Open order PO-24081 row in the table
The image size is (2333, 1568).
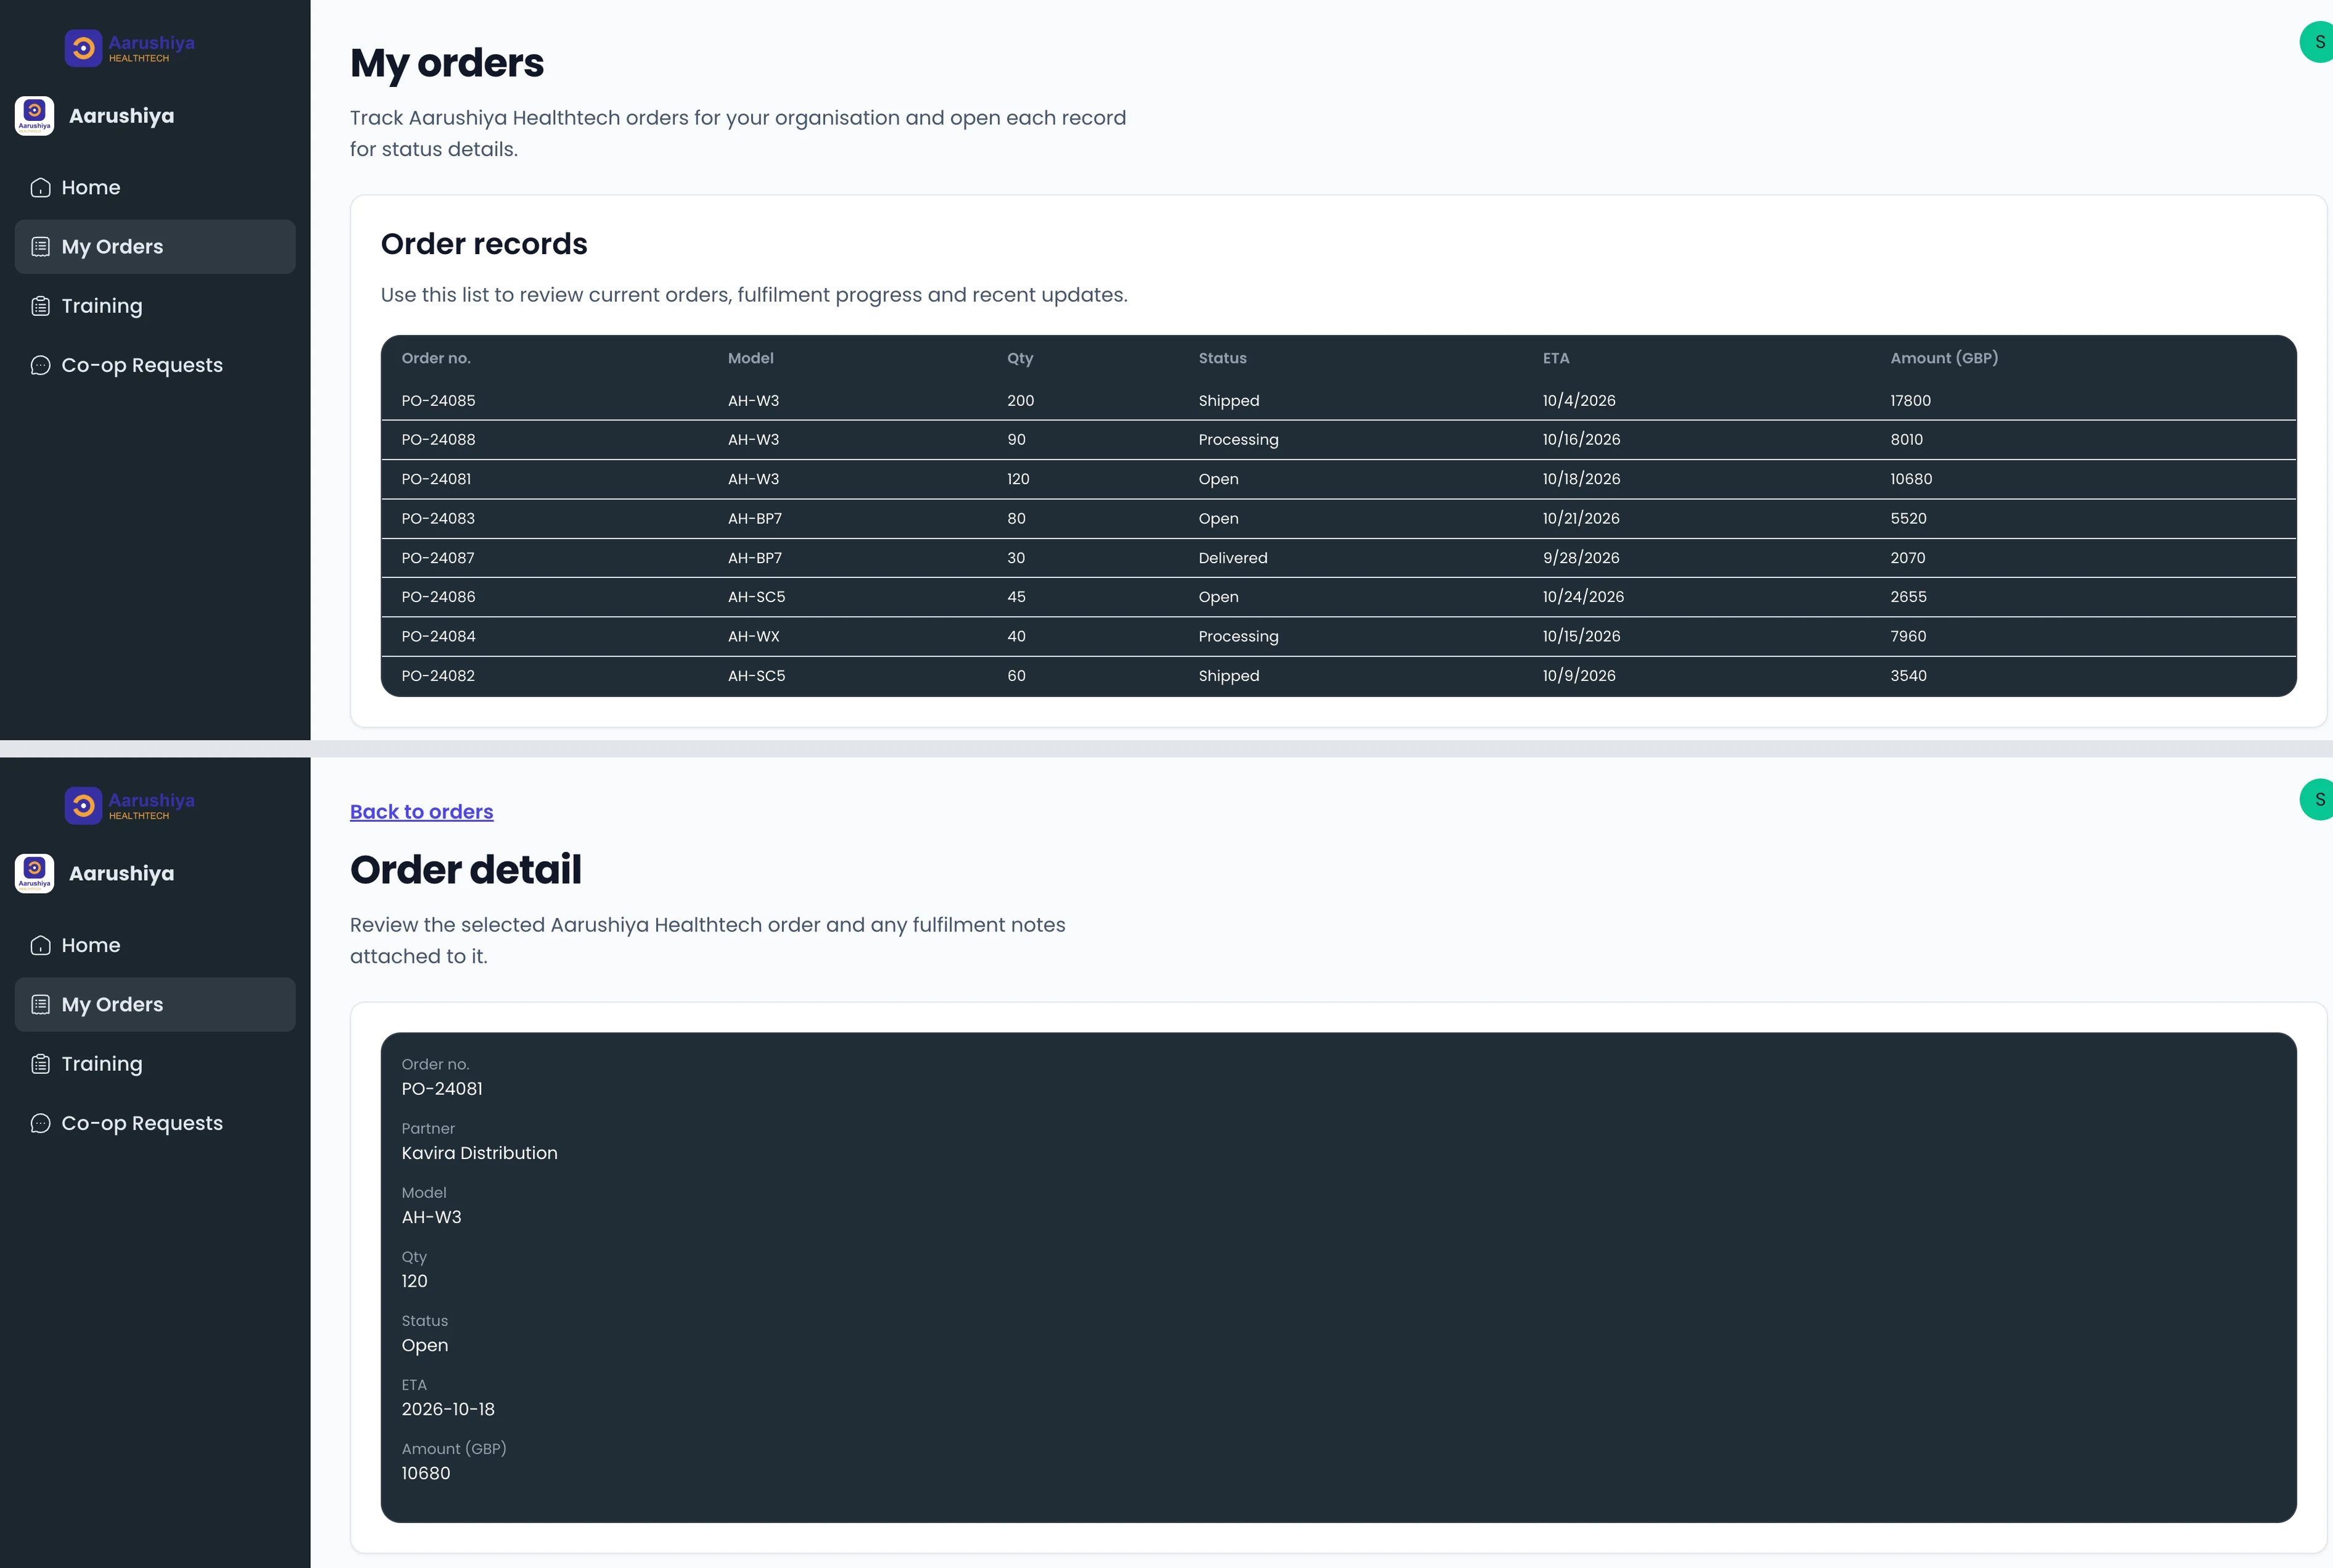coord(1338,479)
